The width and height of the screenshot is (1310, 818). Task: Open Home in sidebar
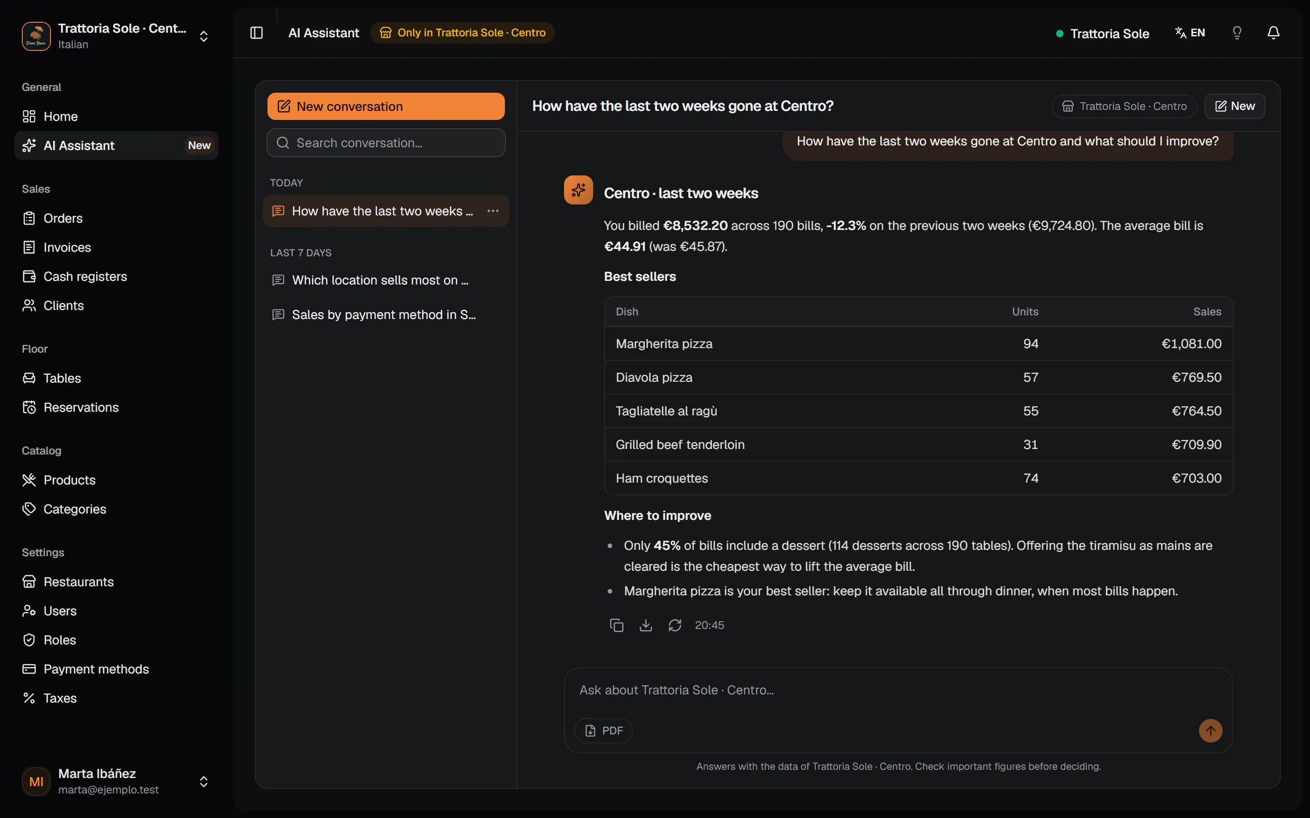tap(116, 116)
